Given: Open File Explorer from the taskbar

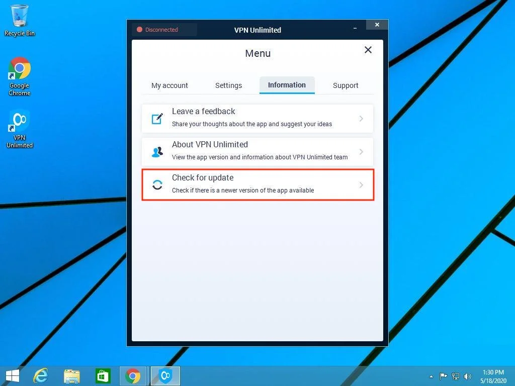Looking at the screenshot, I should click(72, 376).
